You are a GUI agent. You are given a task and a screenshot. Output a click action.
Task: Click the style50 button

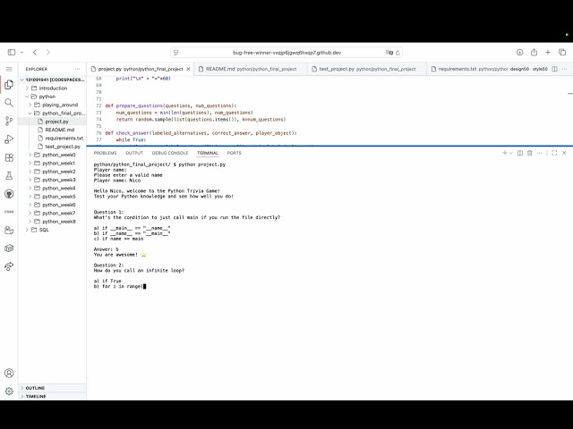coord(540,69)
